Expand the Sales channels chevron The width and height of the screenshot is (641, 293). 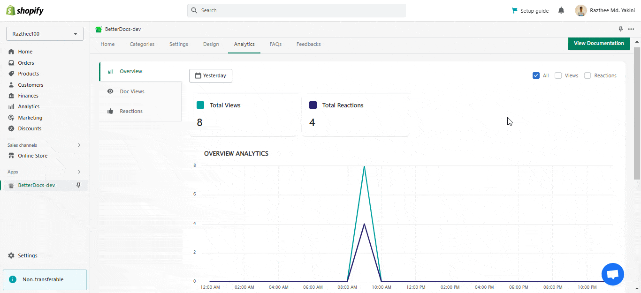[x=79, y=145]
